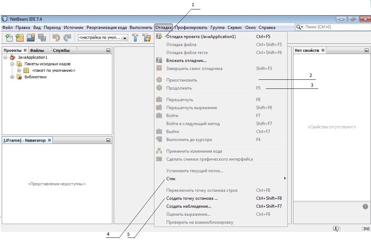Select the Библиотеки tree row
371x248 pixels.
pos(36,77)
